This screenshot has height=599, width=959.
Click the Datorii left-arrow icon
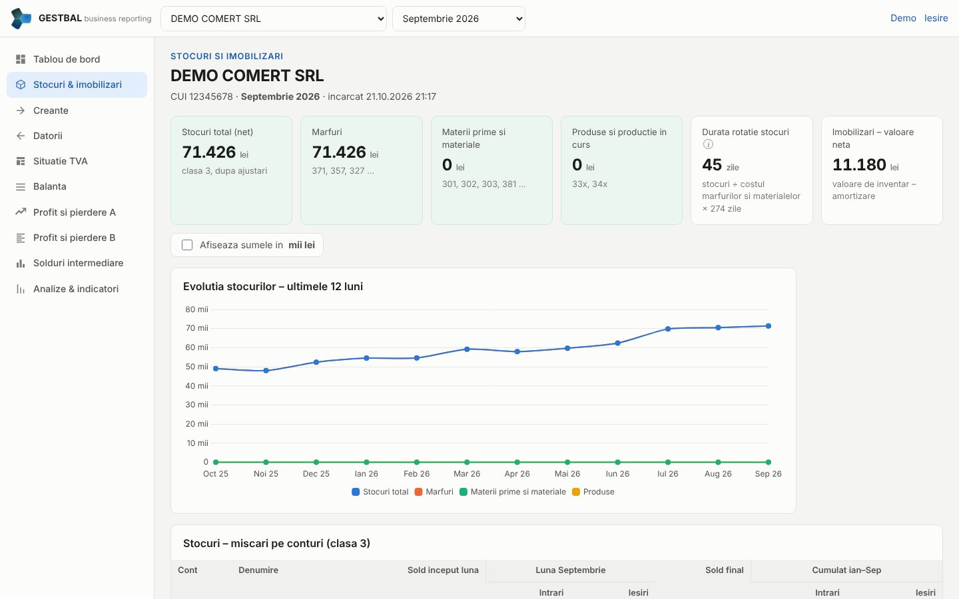pos(21,136)
